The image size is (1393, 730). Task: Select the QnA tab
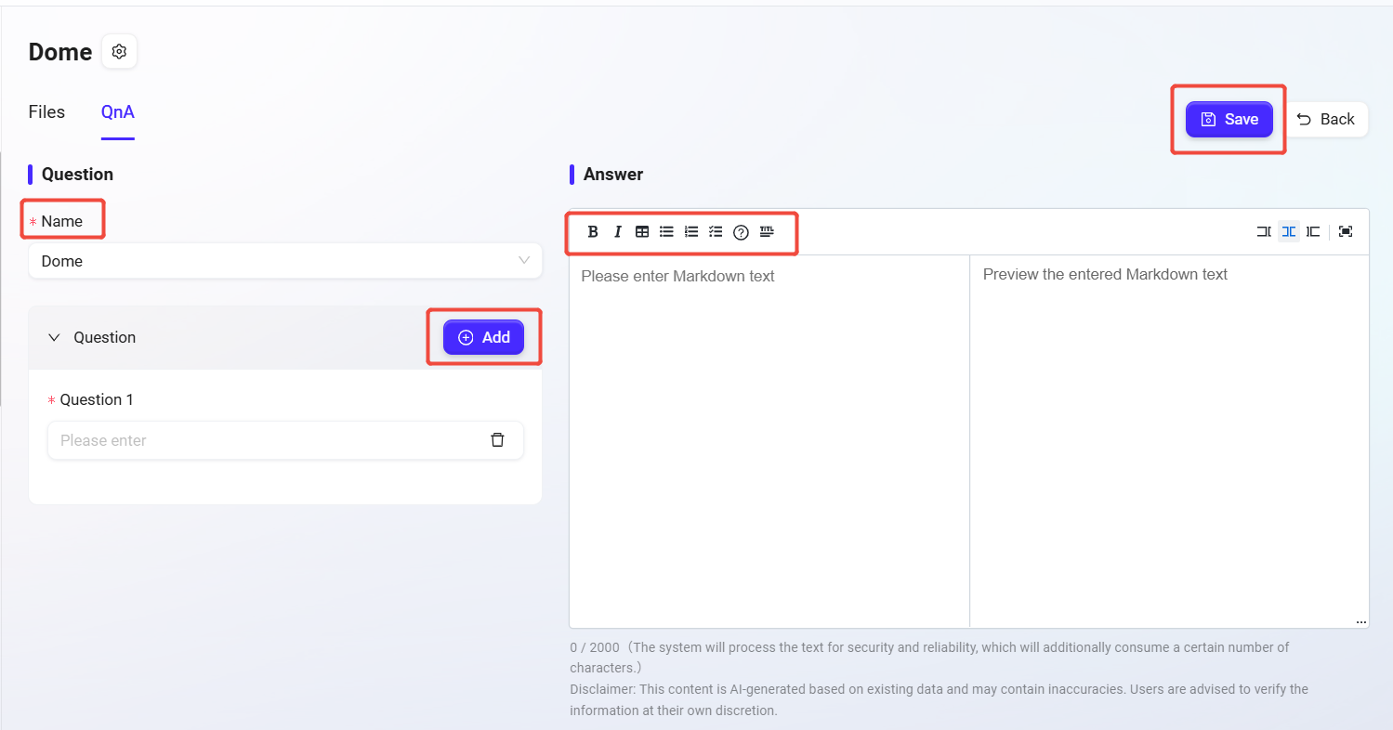(x=118, y=112)
